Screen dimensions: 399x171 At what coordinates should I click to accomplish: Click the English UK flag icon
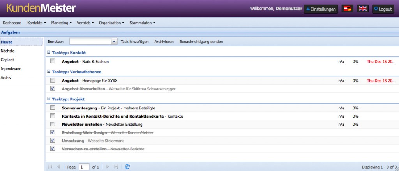point(362,9)
